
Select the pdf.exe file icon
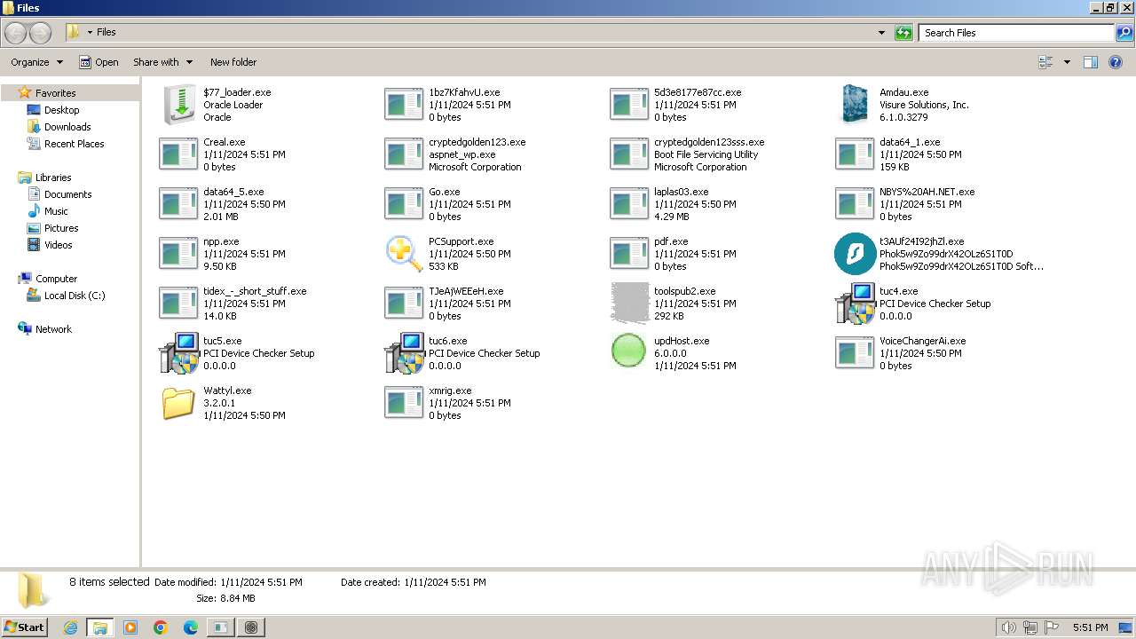click(629, 254)
